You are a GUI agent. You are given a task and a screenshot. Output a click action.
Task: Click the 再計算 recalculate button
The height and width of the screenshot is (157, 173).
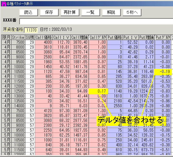click(70, 12)
